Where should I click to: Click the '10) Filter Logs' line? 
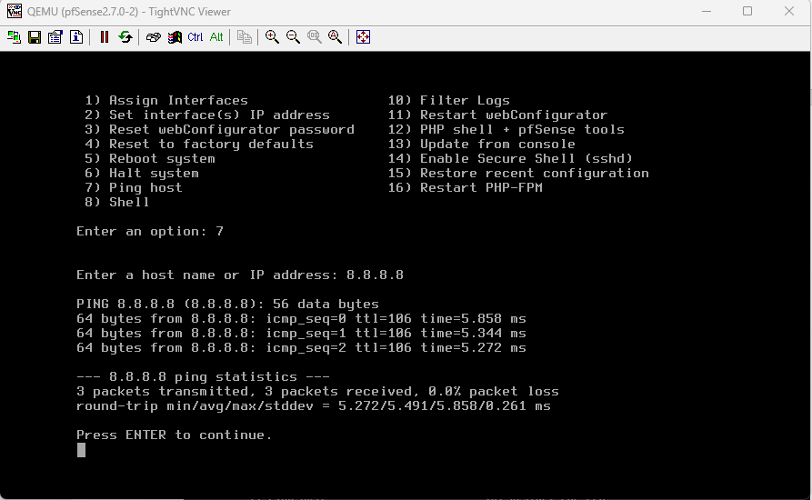tap(449, 100)
